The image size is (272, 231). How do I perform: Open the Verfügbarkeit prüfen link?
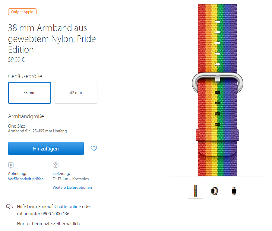pyautogui.click(x=26, y=179)
